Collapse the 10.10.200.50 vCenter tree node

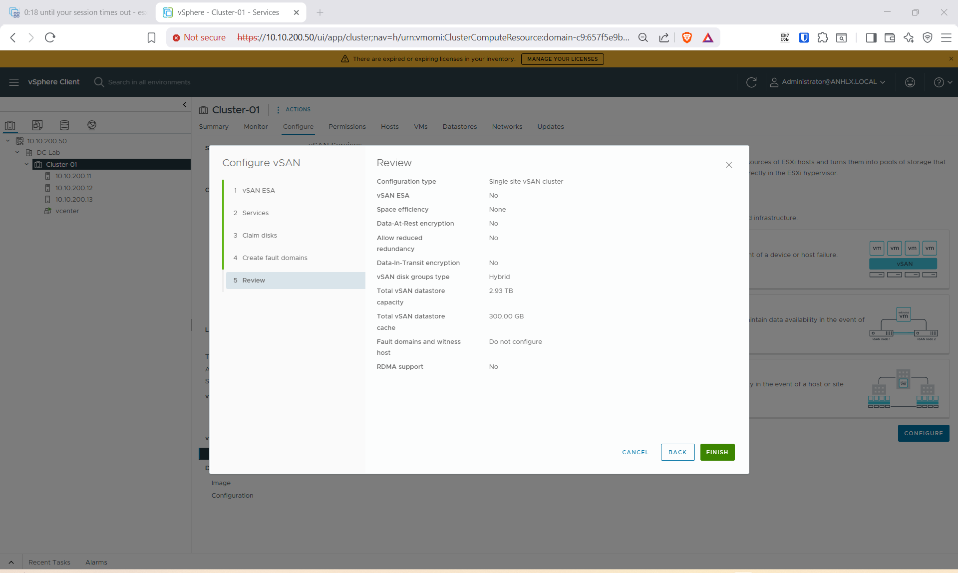(x=8, y=141)
